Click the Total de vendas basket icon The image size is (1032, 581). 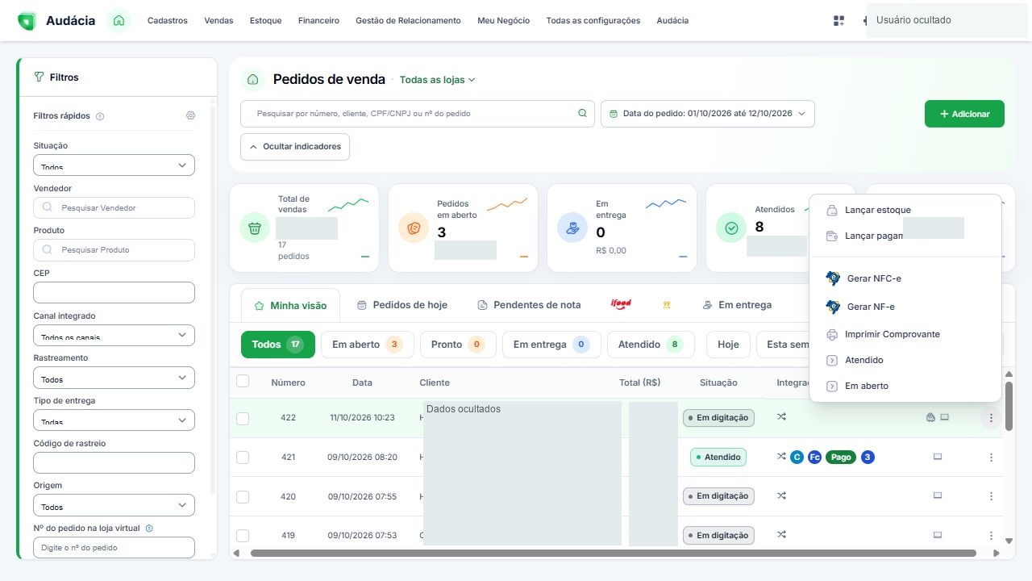click(x=255, y=228)
